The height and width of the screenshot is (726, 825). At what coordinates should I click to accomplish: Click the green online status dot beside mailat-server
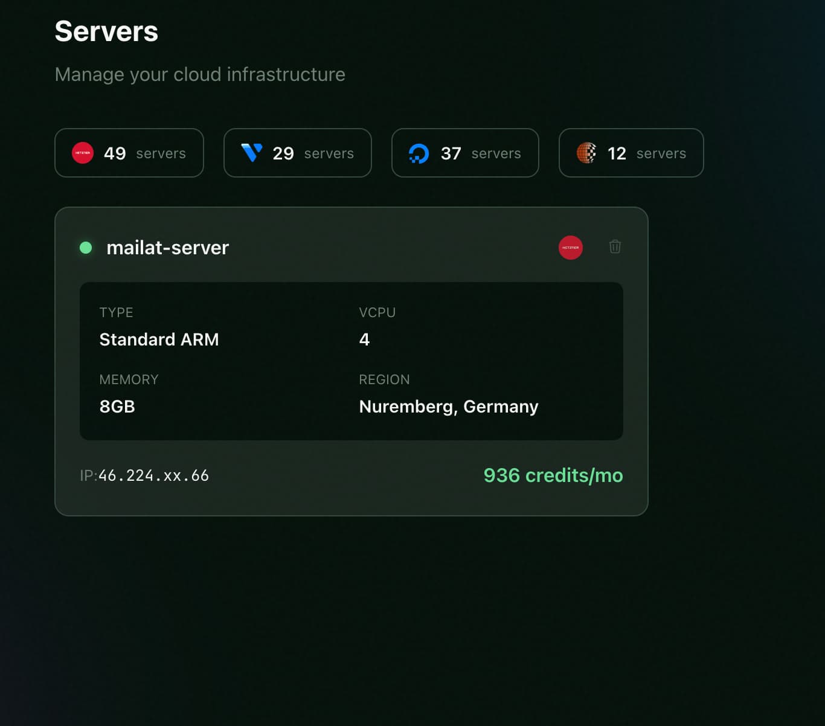click(86, 248)
